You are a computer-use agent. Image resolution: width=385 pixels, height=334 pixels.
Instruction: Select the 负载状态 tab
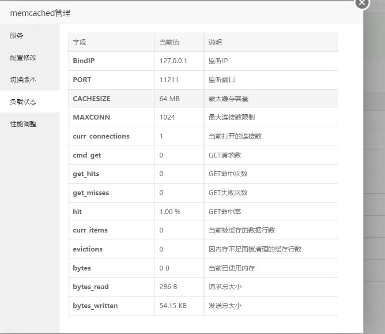(30, 101)
